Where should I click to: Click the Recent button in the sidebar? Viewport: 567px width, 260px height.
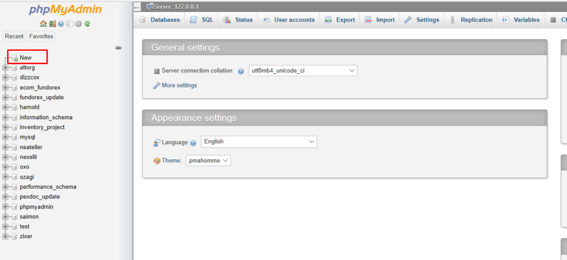(14, 36)
